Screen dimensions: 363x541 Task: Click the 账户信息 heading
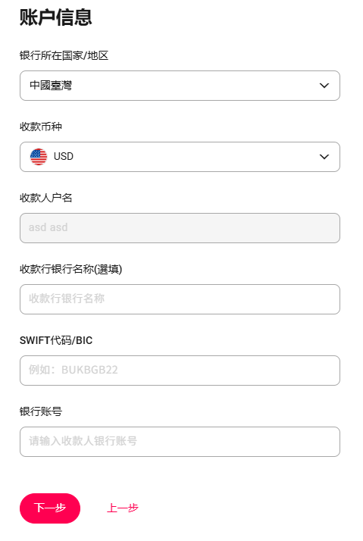click(x=55, y=17)
